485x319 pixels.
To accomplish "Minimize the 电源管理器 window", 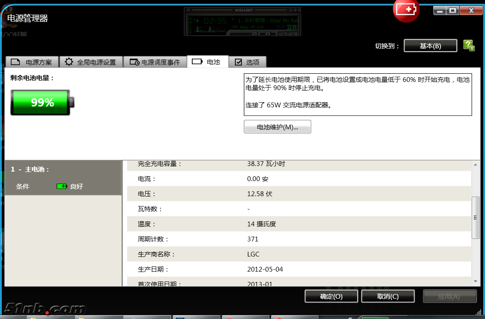I will [x=440, y=10].
